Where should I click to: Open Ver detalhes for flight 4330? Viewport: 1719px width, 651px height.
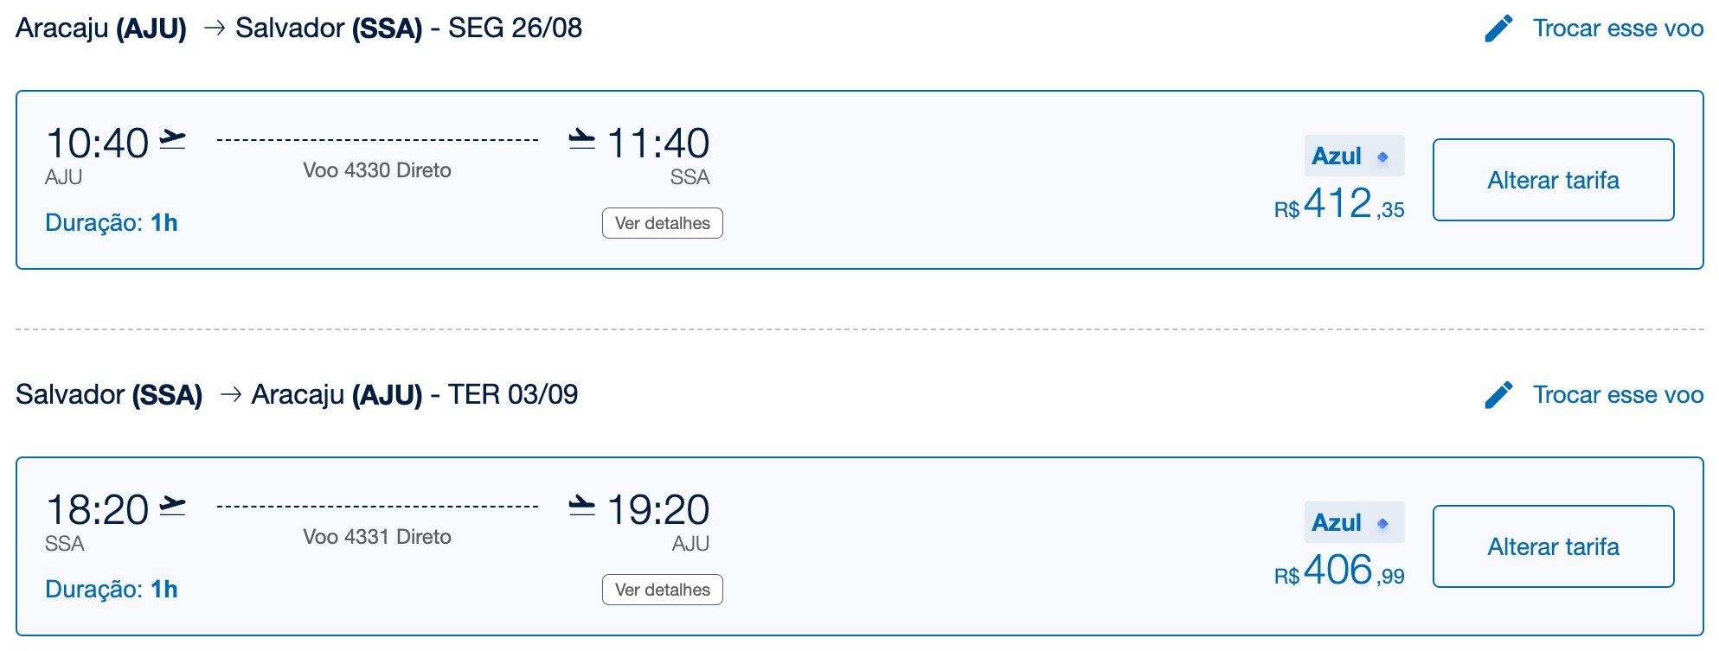point(662,223)
